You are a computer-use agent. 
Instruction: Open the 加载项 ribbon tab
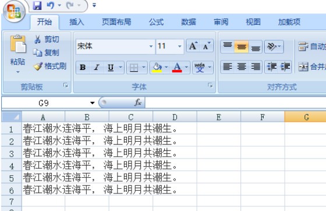[x=289, y=22]
